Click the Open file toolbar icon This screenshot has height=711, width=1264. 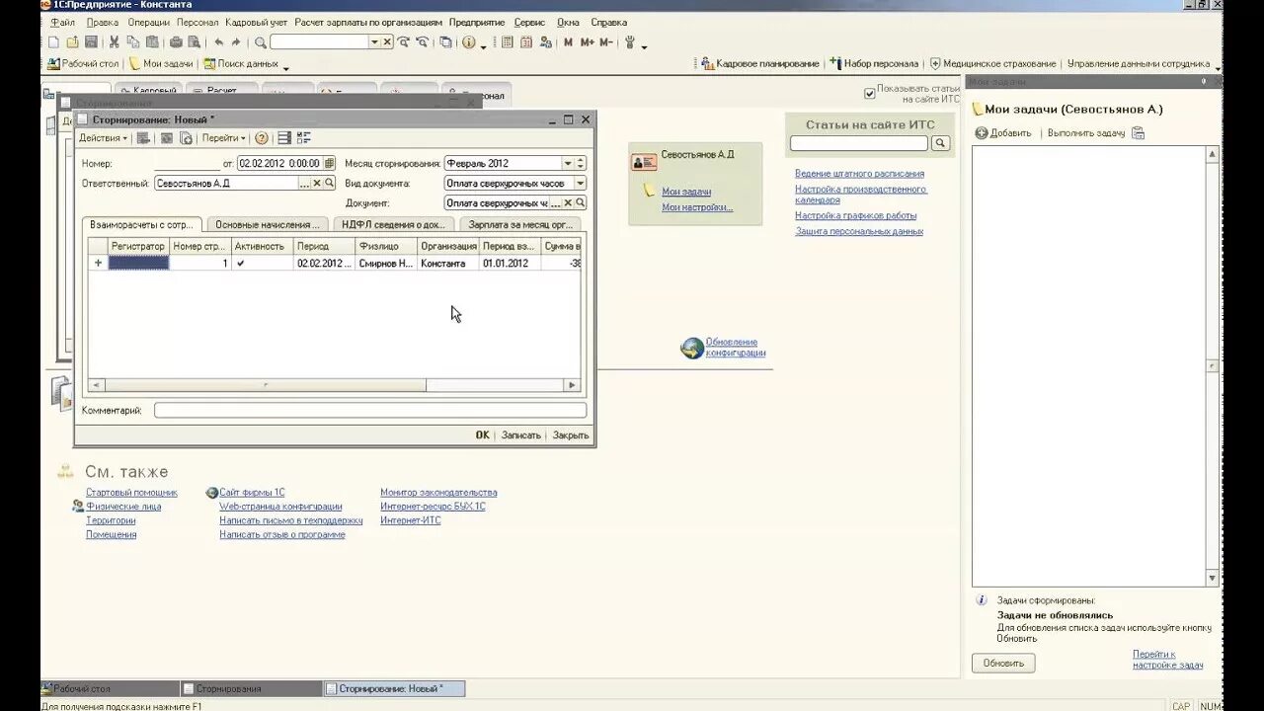click(72, 42)
